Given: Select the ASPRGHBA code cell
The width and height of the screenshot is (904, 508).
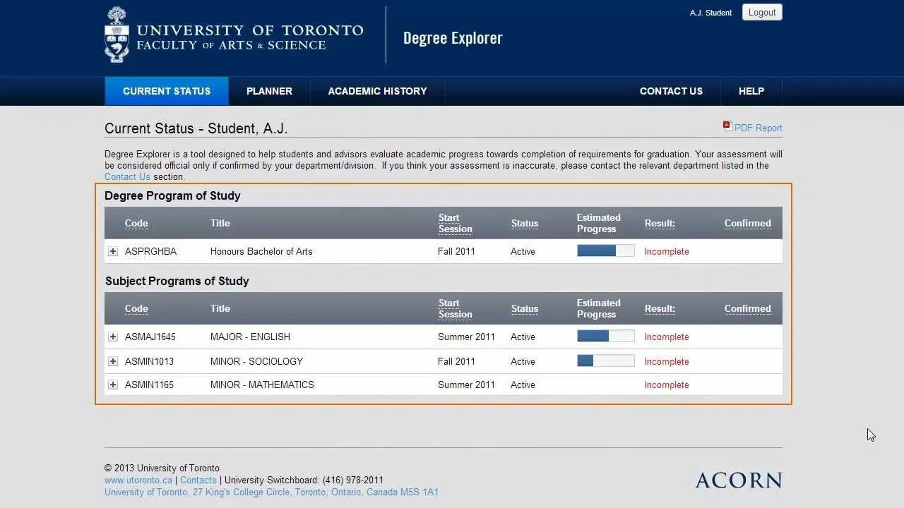Looking at the screenshot, I should 150,251.
